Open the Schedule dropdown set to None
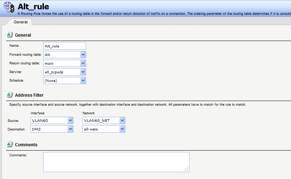This screenshot has width=291, height=179. pos(83,81)
